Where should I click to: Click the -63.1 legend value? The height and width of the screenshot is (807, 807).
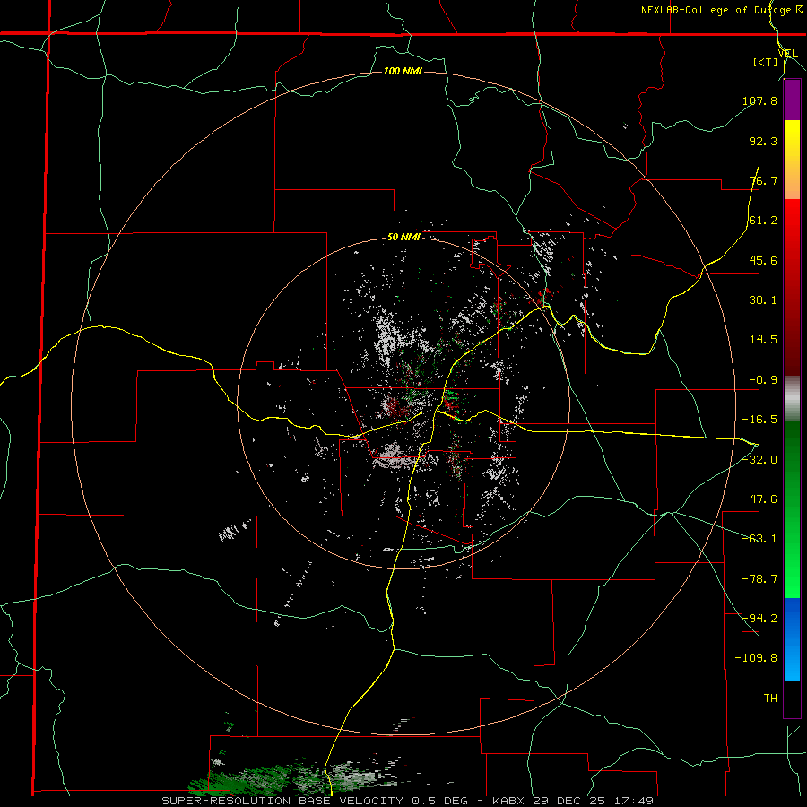point(759,539)
